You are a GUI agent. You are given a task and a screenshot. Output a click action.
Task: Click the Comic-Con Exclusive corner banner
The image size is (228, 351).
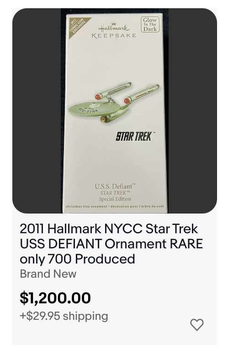78,27
